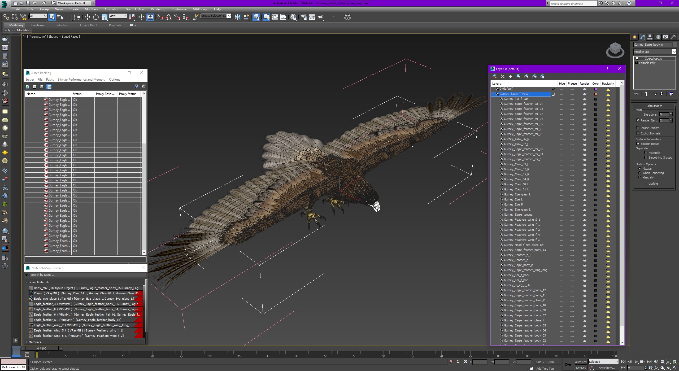The height and width of the screenshot is (371, 679).
Task: Click the Select and Link chain icon
Action: 6,17
